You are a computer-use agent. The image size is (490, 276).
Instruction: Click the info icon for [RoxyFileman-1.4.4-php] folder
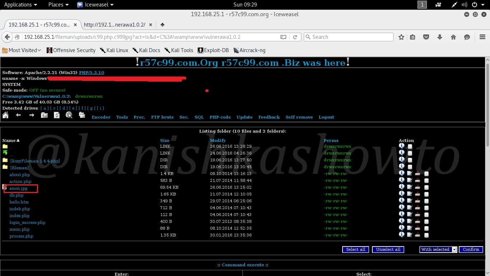[401, 160]
